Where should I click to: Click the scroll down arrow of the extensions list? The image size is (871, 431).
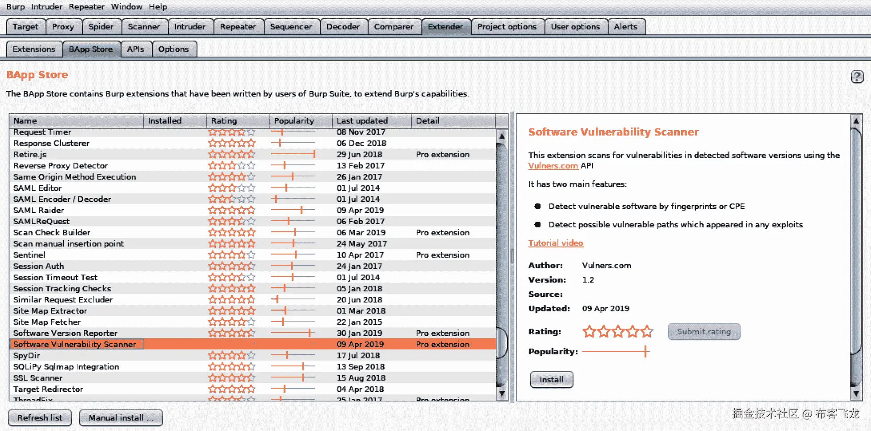click(x=502, y=393)
